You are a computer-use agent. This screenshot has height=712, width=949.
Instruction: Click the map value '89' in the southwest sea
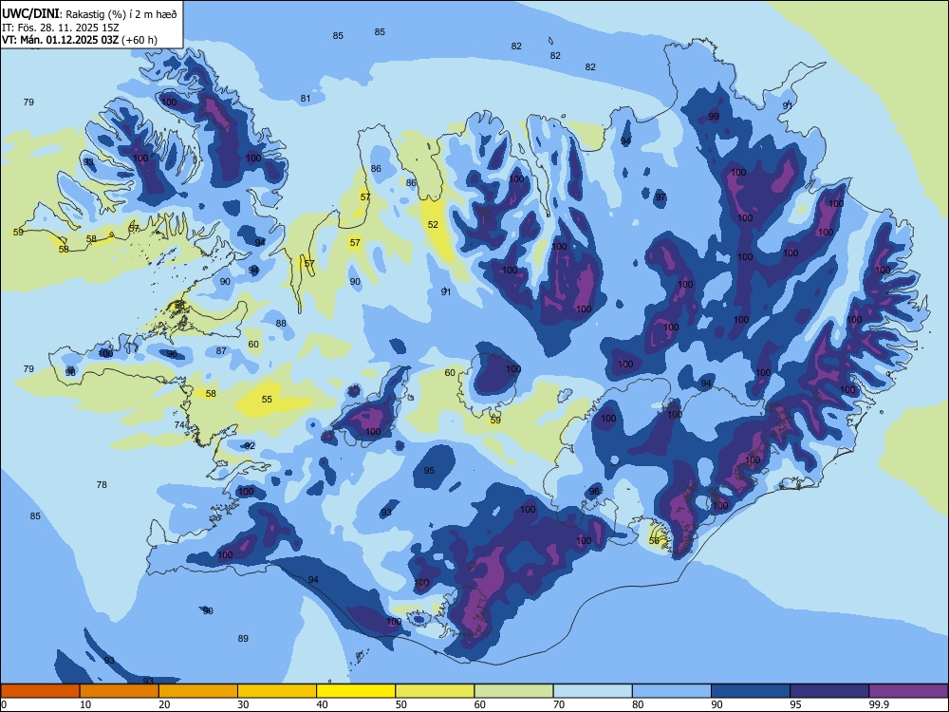point(243,639)
